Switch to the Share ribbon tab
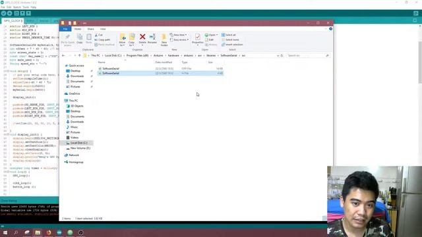 [x=91, y=29]
